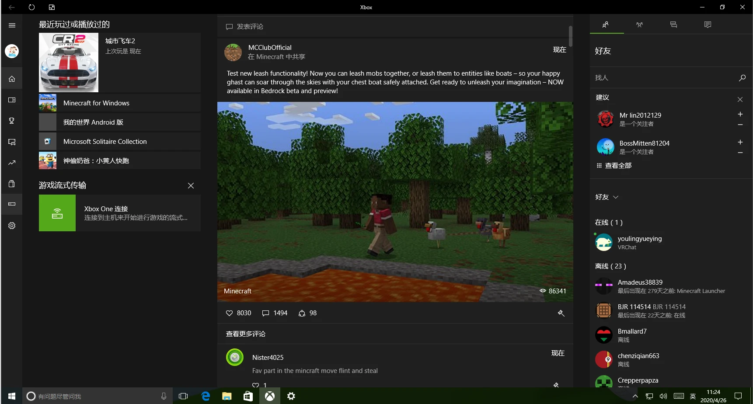Pin the MCClubOfficial Minecraft post
Viewport: 753px width, 404px height.
click(561, 313)
